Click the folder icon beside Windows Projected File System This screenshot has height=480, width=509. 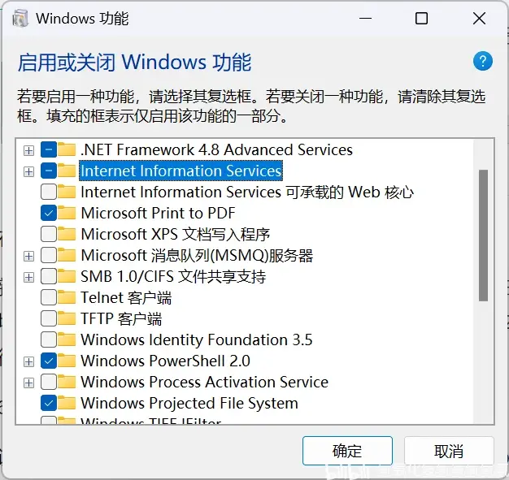67,403
